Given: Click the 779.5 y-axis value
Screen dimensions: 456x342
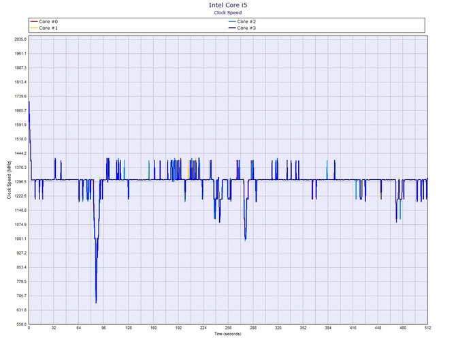Looking at the screenshot, I should coord(21,282).
